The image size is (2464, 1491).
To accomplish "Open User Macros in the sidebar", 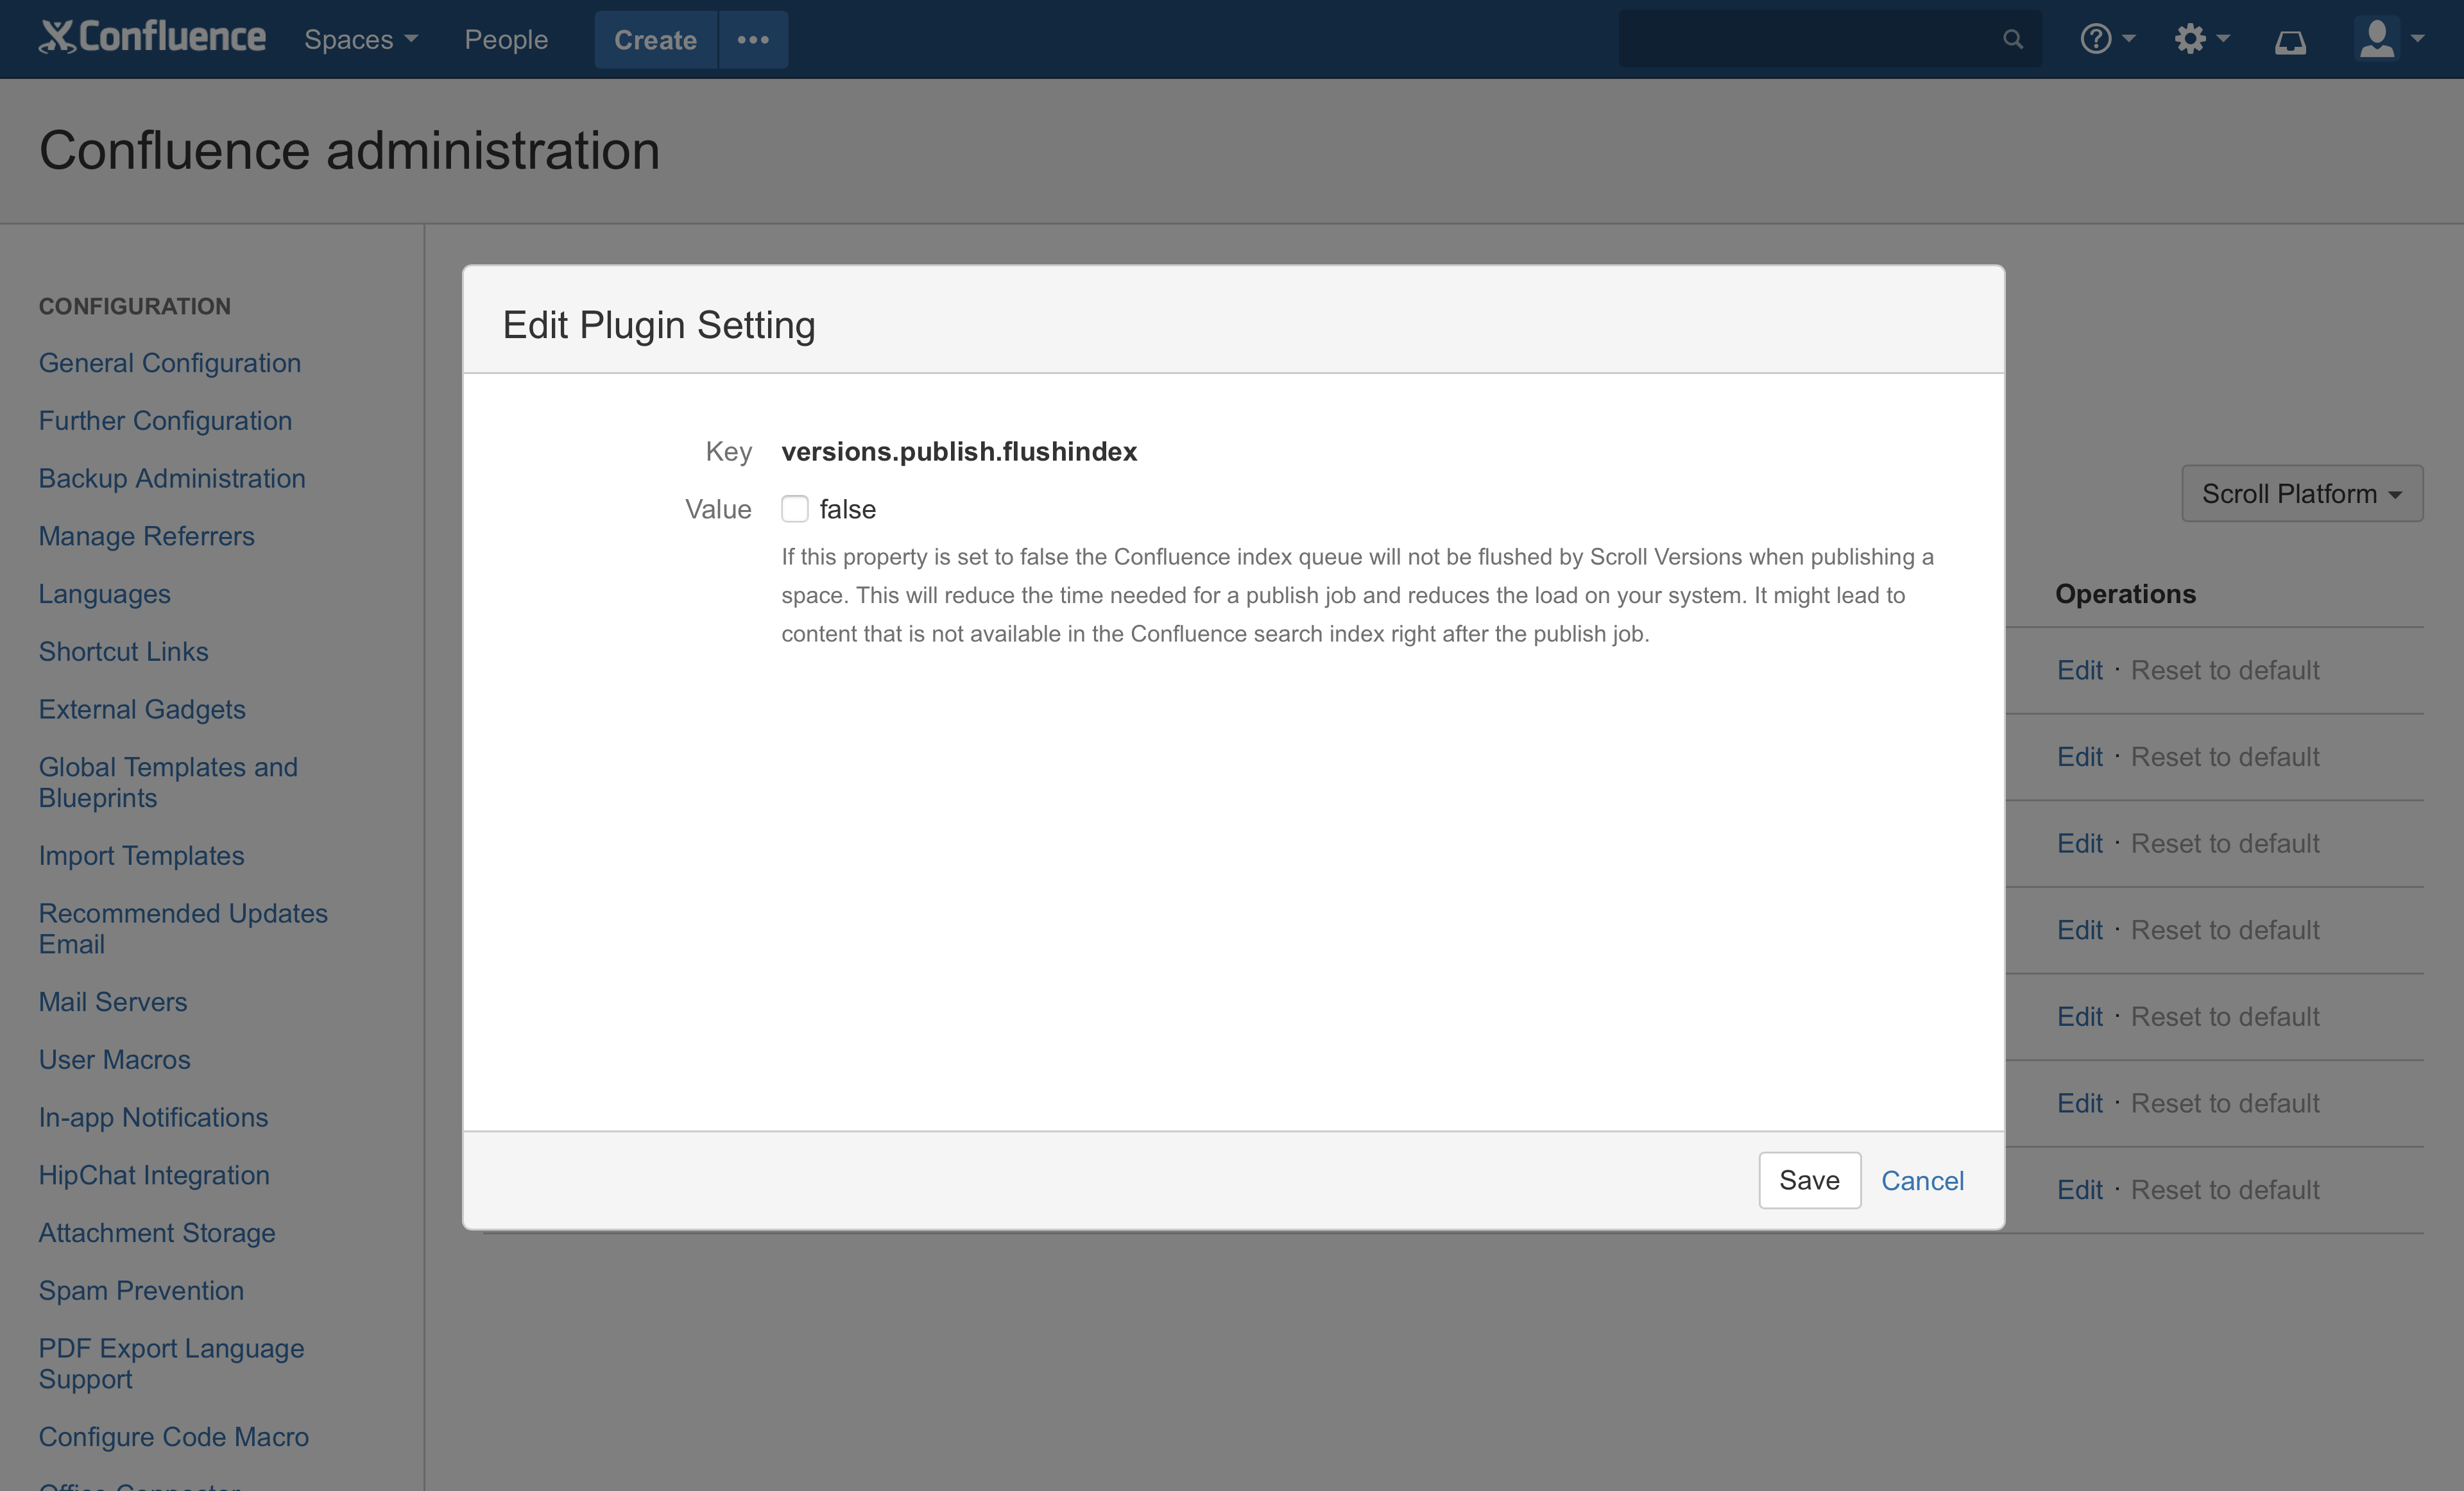I will (114, 1060).
